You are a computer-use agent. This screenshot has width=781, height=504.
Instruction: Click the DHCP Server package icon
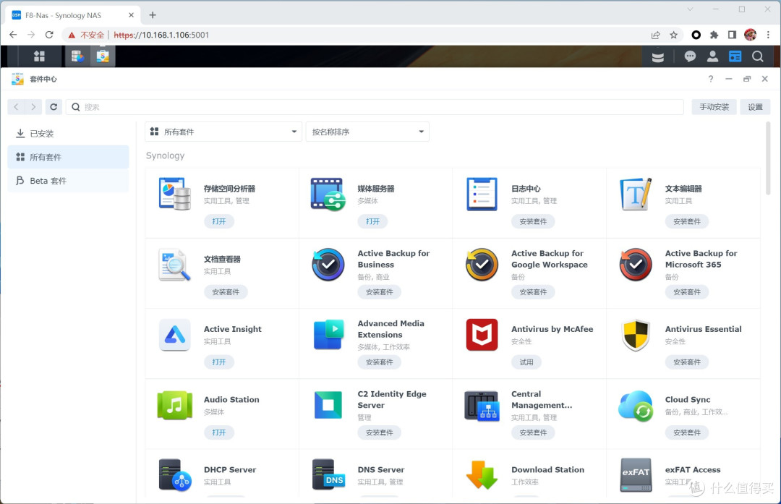click(x=175, y=475)
